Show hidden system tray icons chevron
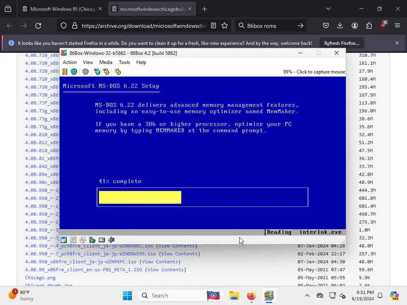Viewport: 407px width, 305px height. (307, 295)
